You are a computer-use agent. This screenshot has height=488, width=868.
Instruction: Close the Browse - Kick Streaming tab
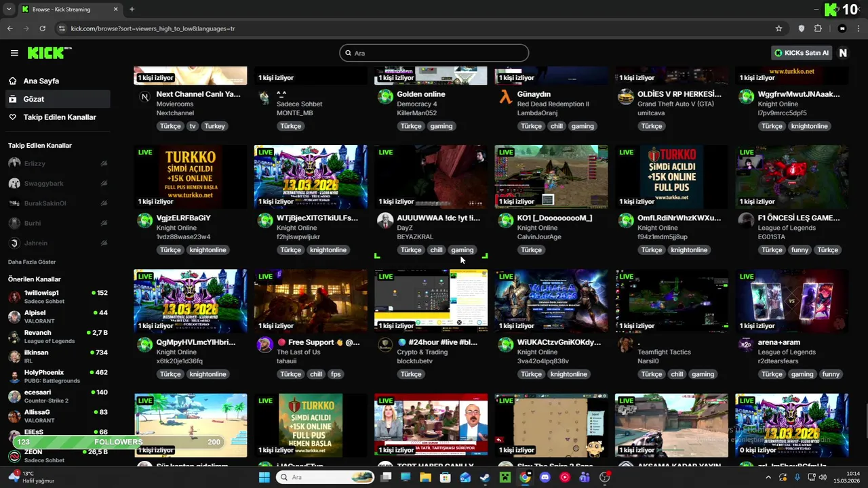pyautogui.click(x=115, y=9)
